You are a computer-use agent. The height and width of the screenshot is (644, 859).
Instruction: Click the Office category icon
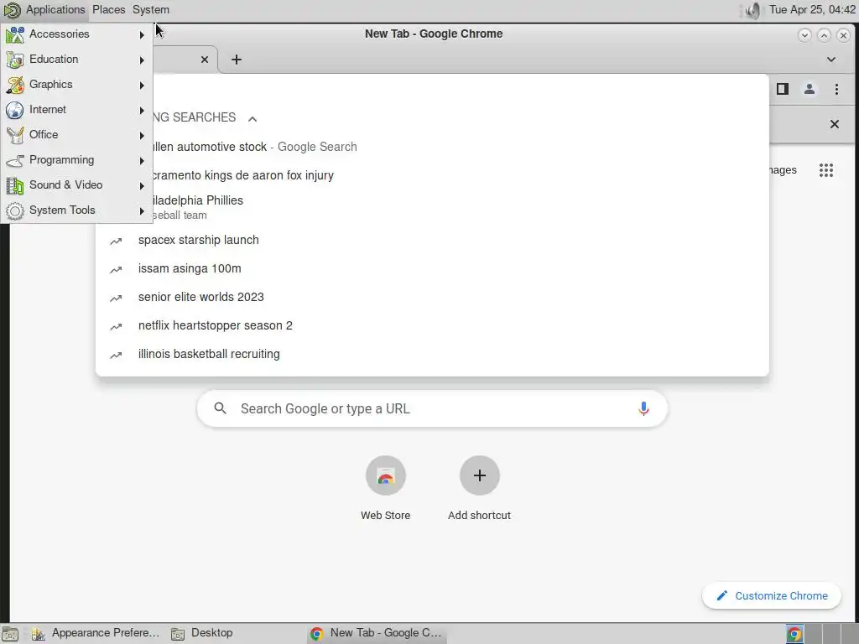[x=15, y=135]
